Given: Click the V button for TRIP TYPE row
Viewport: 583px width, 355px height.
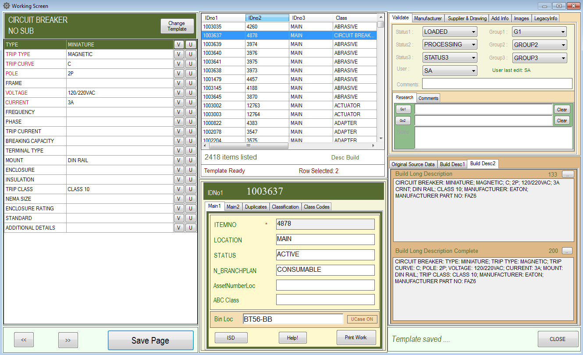Looking at the screenshot, I should (179, 54).
